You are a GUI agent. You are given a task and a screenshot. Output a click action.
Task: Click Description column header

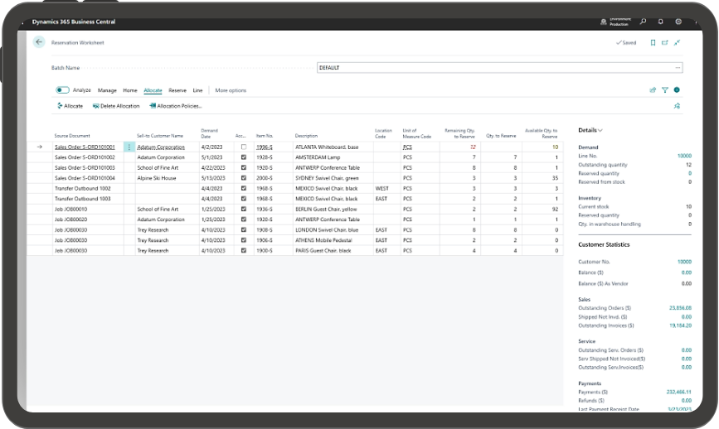306,136
